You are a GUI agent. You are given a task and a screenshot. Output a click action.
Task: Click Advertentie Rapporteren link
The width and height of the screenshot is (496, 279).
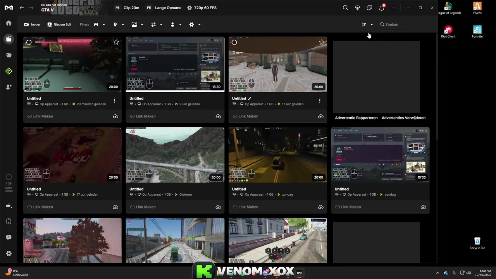[x=356, y=118]
